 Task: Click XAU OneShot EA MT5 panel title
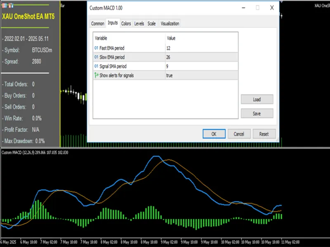tap(28, 16)
